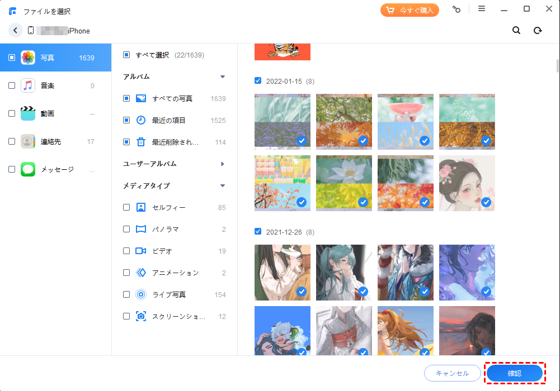The image size is (560, 391).
Task: Toggle the 写真 category checkbox
Action: pyautogui.click(x=12, y=58)
